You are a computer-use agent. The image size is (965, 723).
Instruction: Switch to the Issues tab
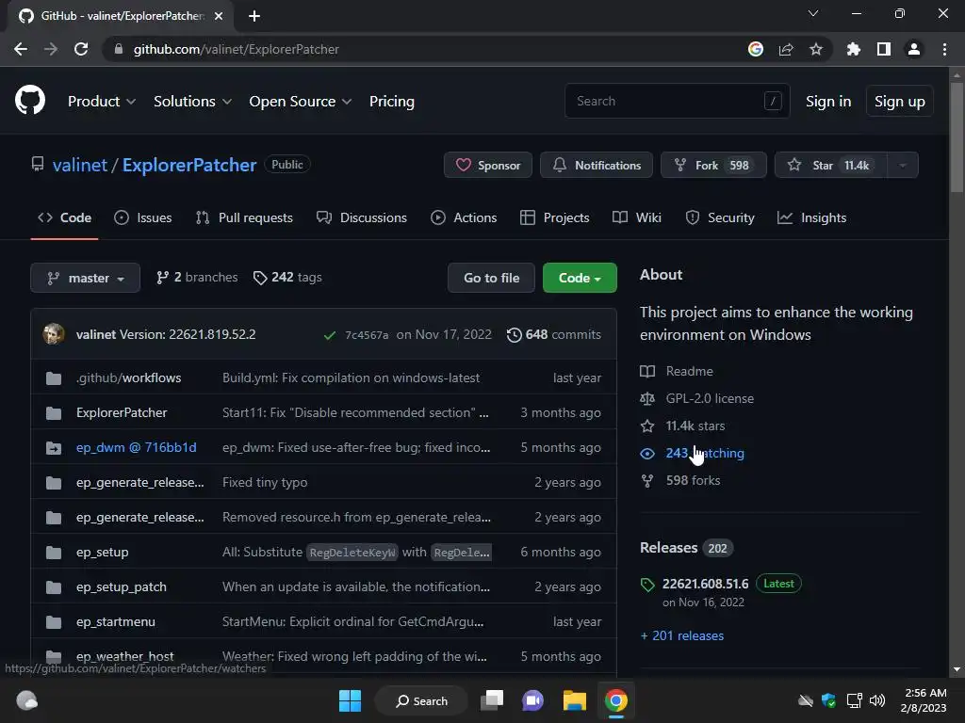(143, 217)
